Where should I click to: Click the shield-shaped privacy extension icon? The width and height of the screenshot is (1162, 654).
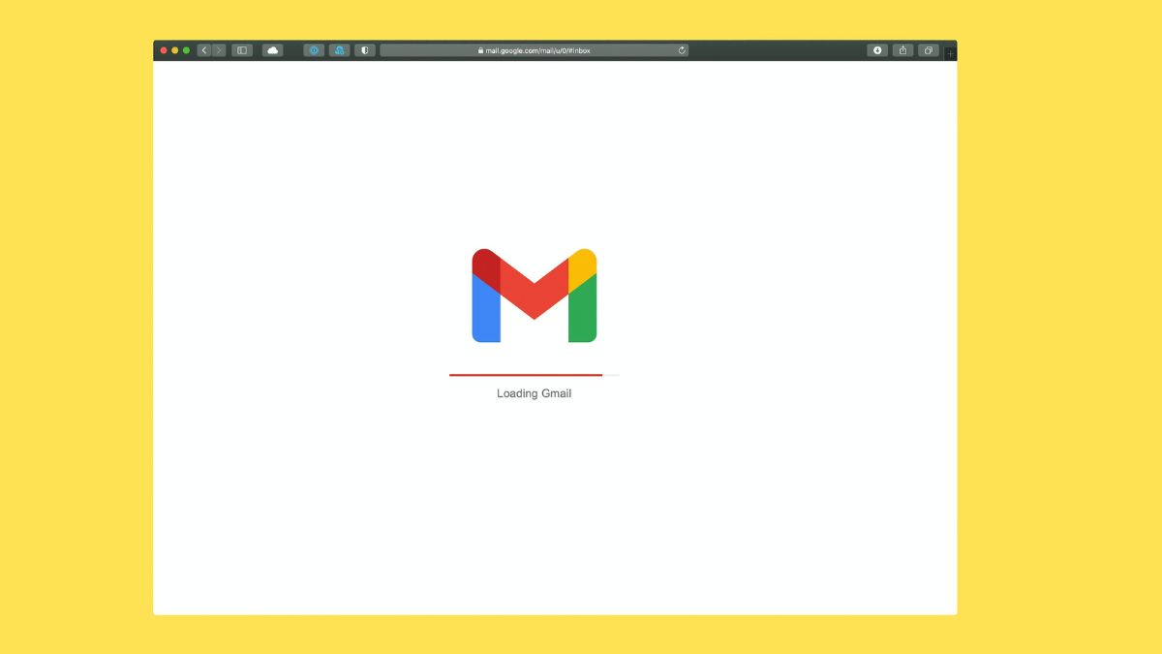(364, 49)
